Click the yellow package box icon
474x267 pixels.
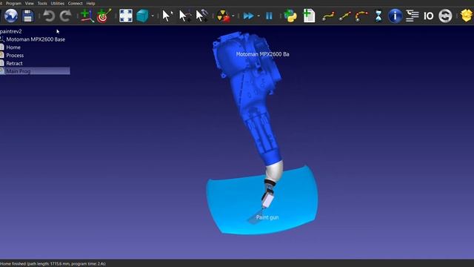467,16
